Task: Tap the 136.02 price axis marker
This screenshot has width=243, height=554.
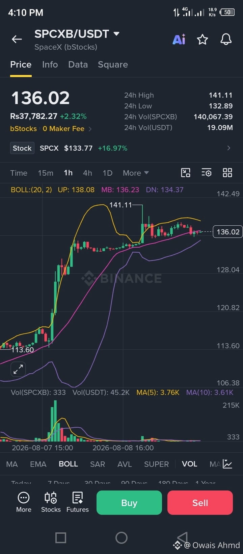Action: coord(228,232)
